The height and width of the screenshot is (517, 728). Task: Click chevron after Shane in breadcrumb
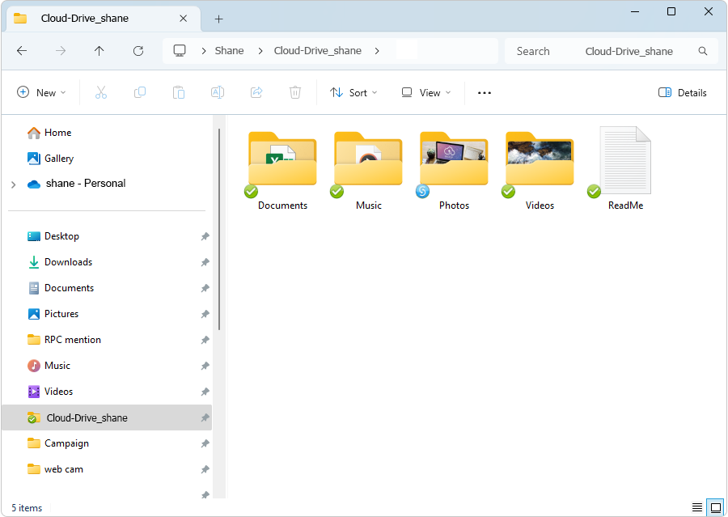(260, 51)
